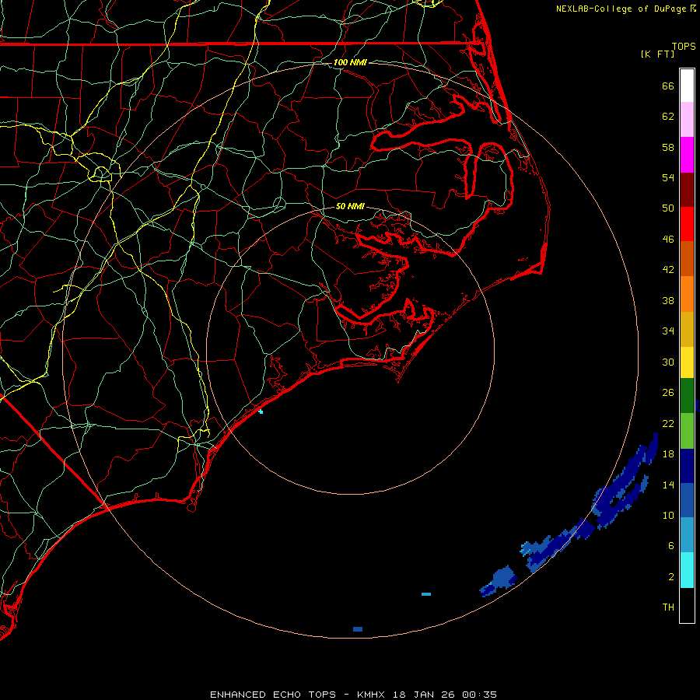Screen dimensions: 700x700
Task: Click the black TH threshold legend swatch
Action: (x=687, y=605)
